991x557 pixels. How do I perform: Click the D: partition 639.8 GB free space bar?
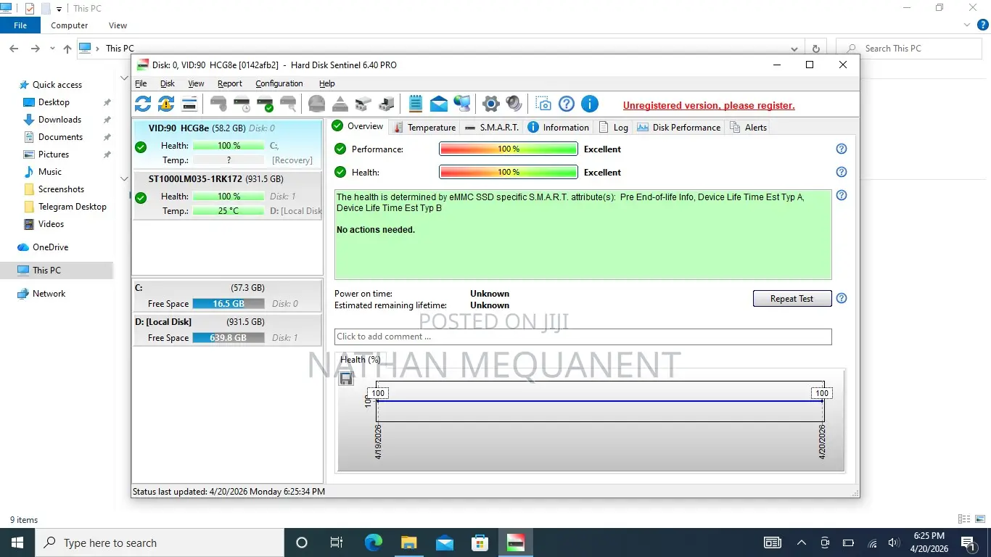point(228,338)
